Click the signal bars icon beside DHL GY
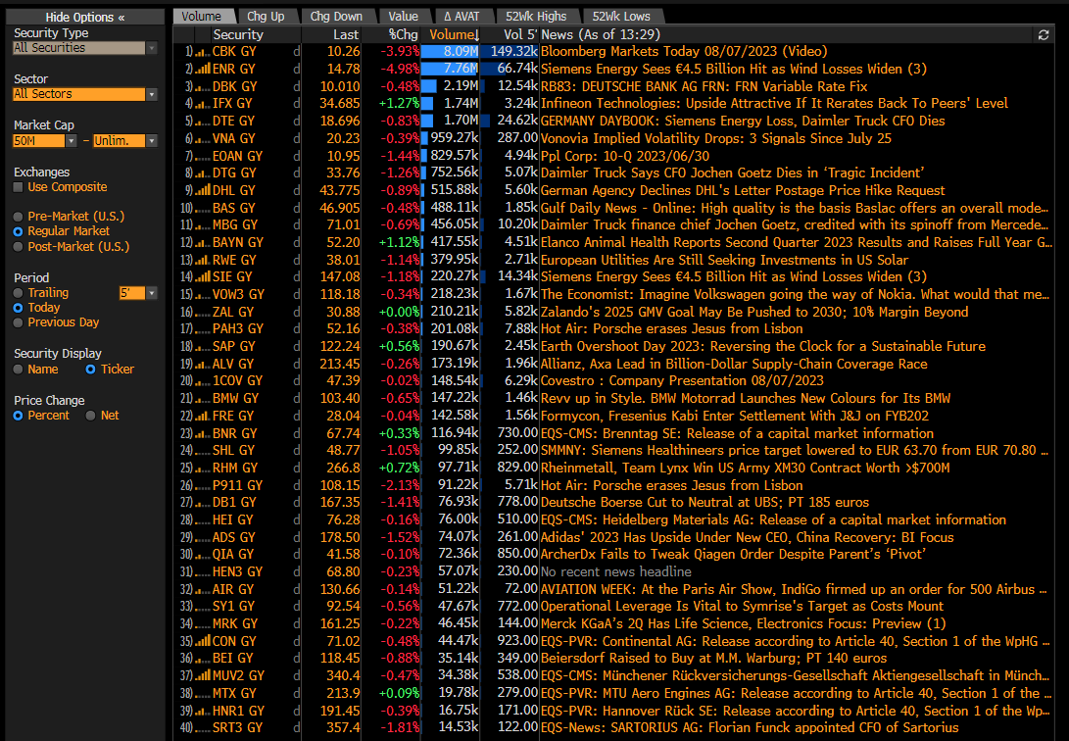The image size is (1069, 741). point(203,190)
